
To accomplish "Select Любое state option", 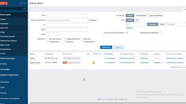I will point(130,16).
